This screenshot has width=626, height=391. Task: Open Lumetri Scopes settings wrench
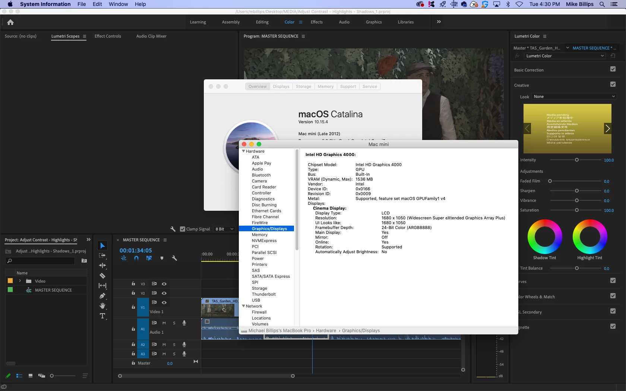pos(173,229)
